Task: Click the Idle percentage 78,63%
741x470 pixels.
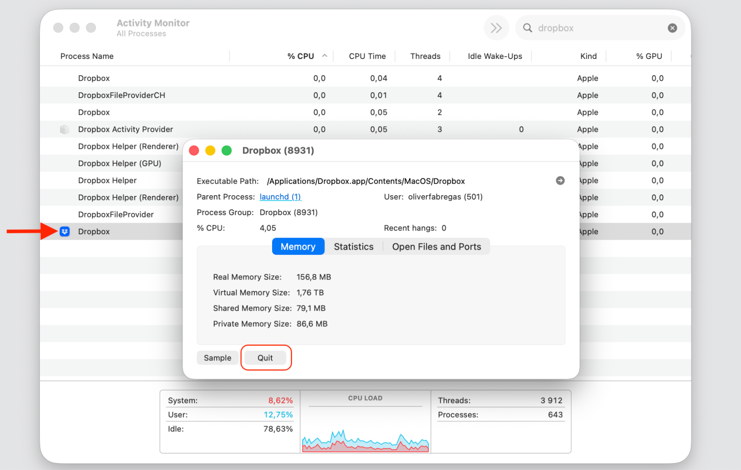Action: click(x=278, y=429)
